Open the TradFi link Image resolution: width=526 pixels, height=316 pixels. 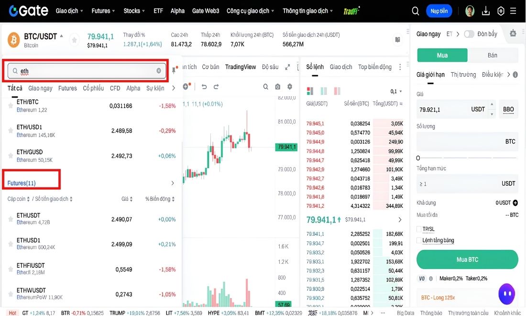[351, 11]
